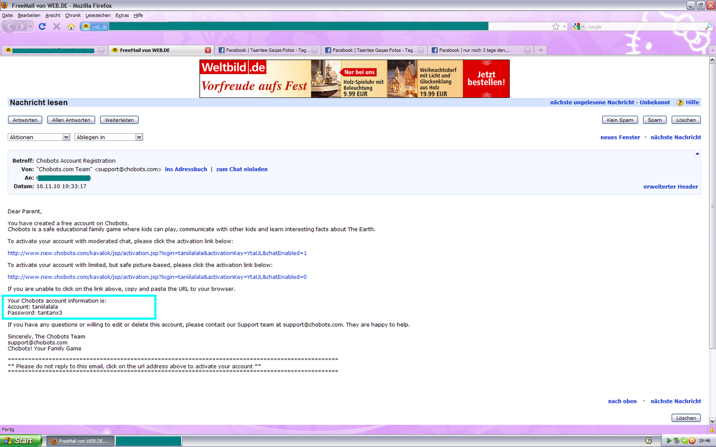Close the FreeMail von WEB.DE tab
The width and height of the screenshot is (716, 447).
tap(208, 50)
